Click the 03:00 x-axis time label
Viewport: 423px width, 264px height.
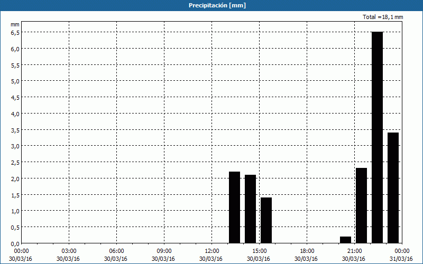tap(69, 251)
